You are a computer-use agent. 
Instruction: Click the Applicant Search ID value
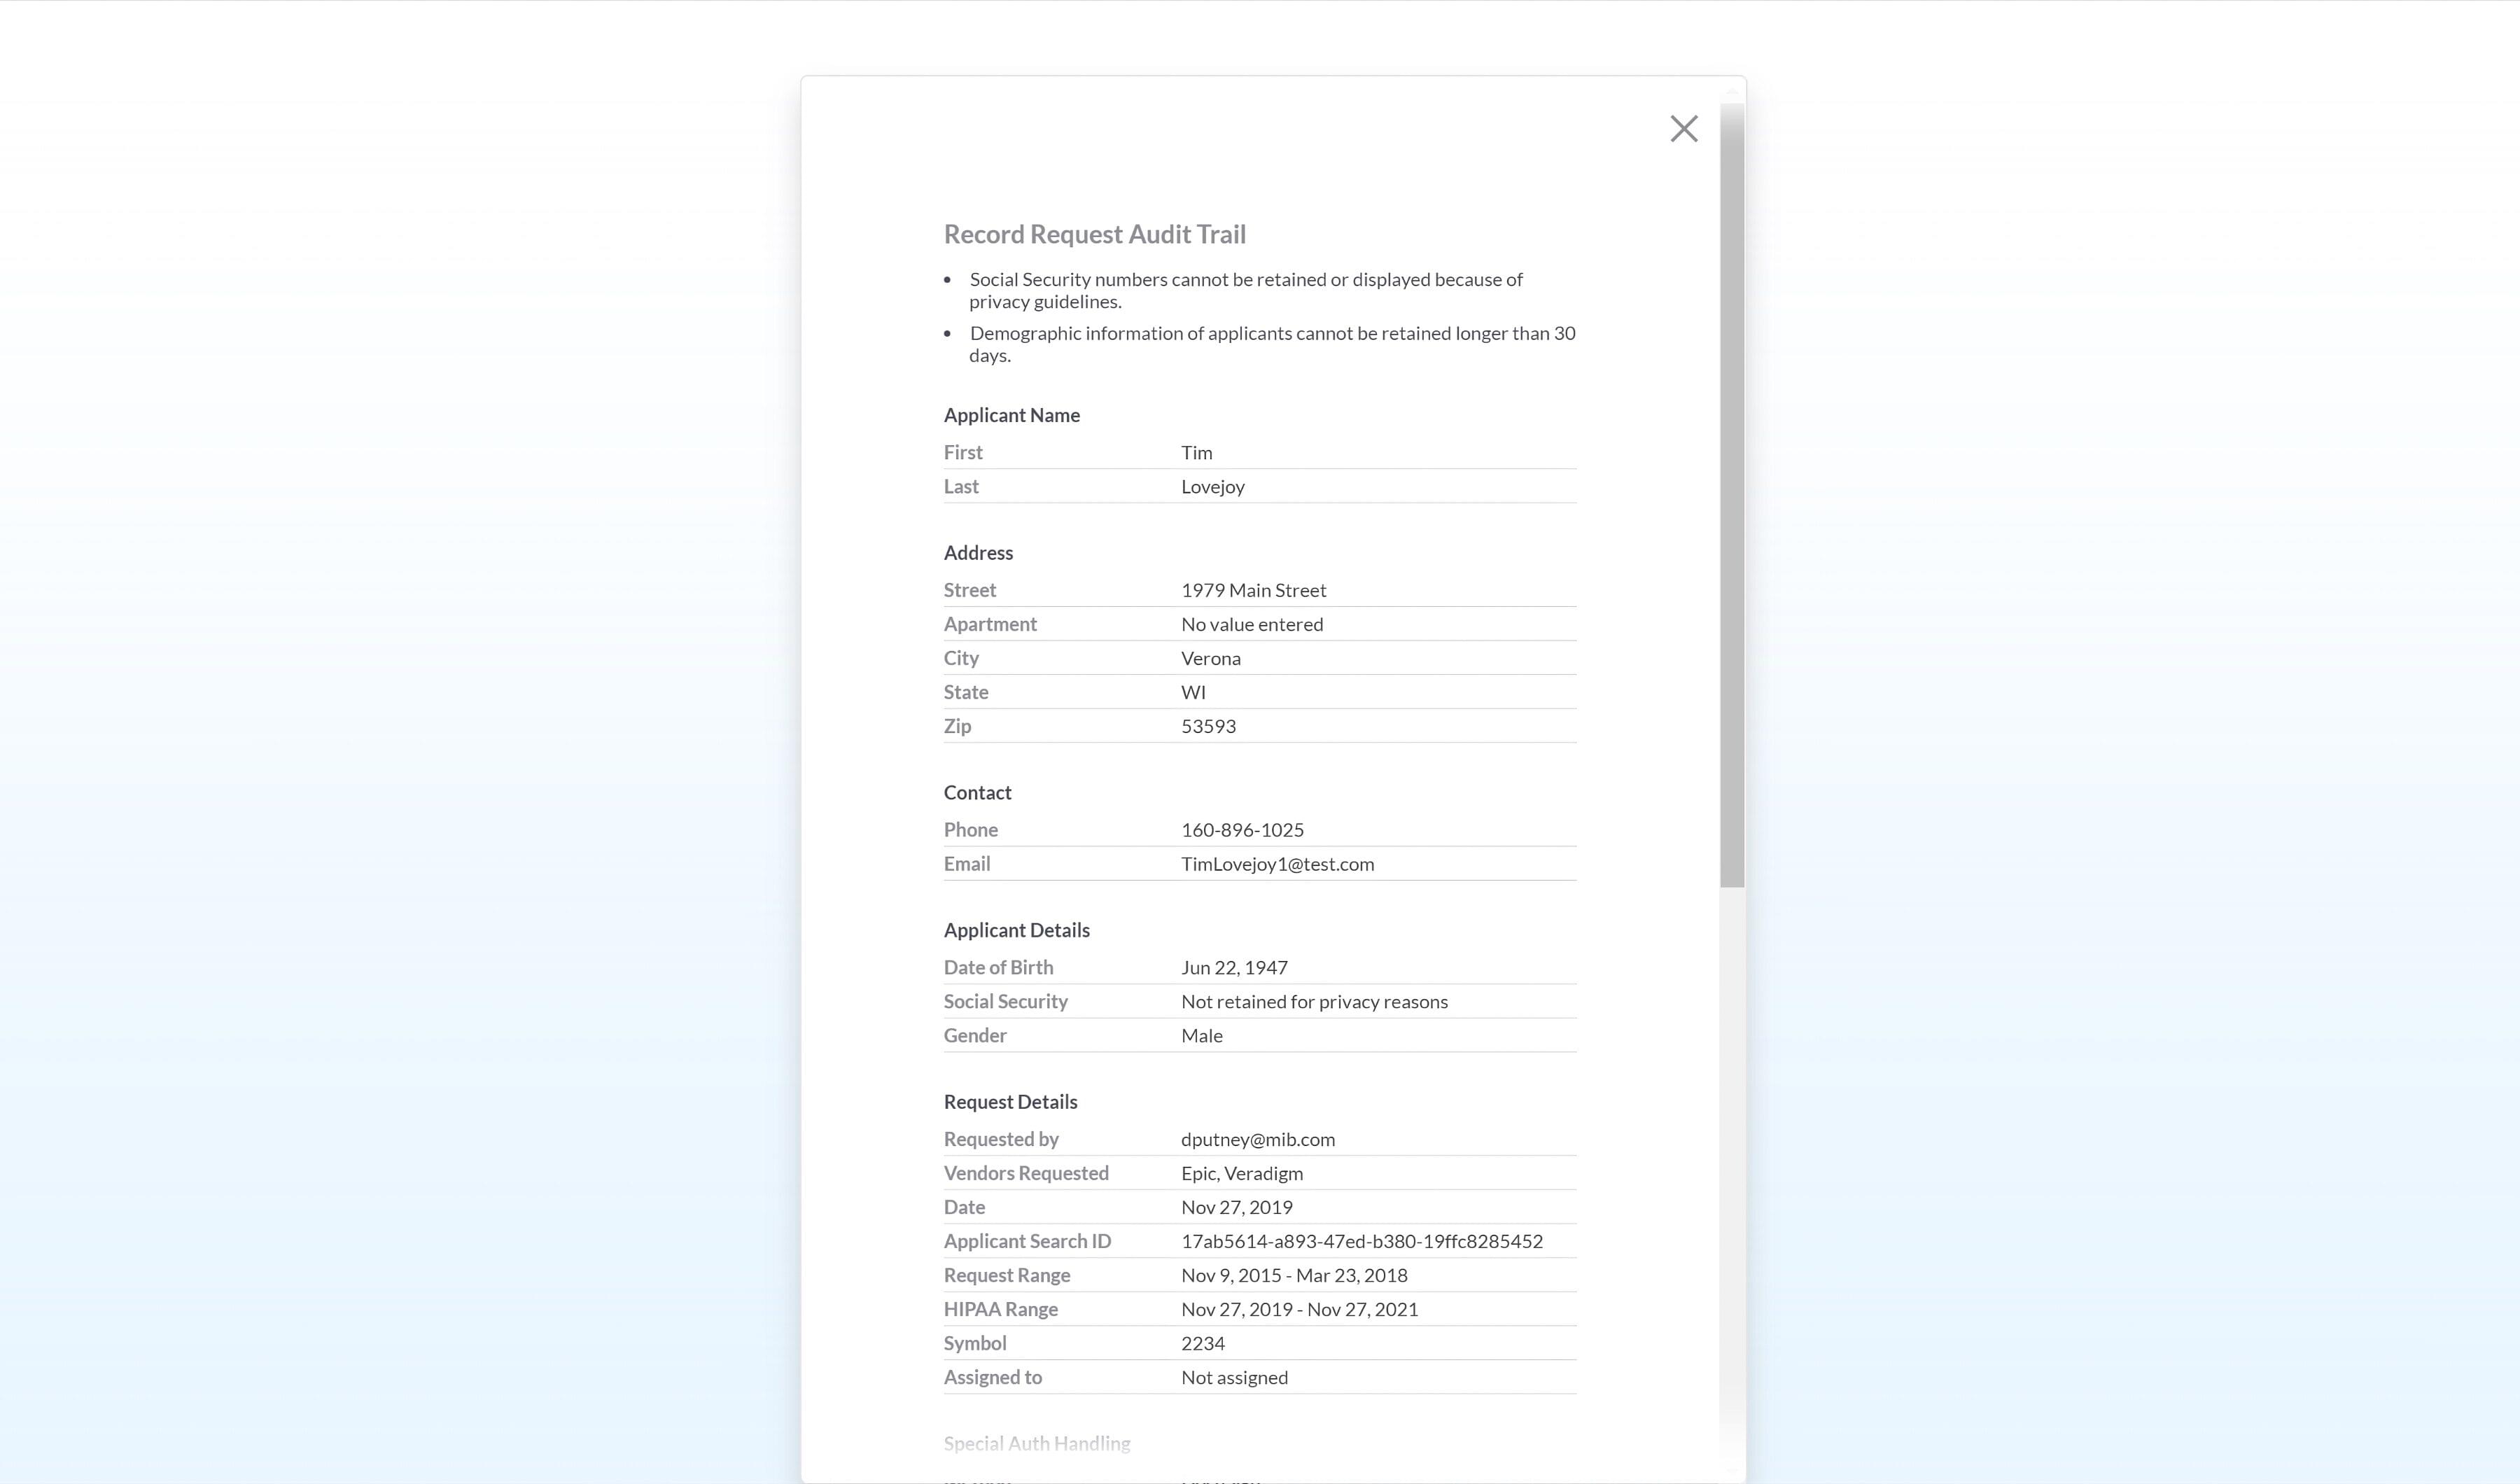(1361, 1241)
